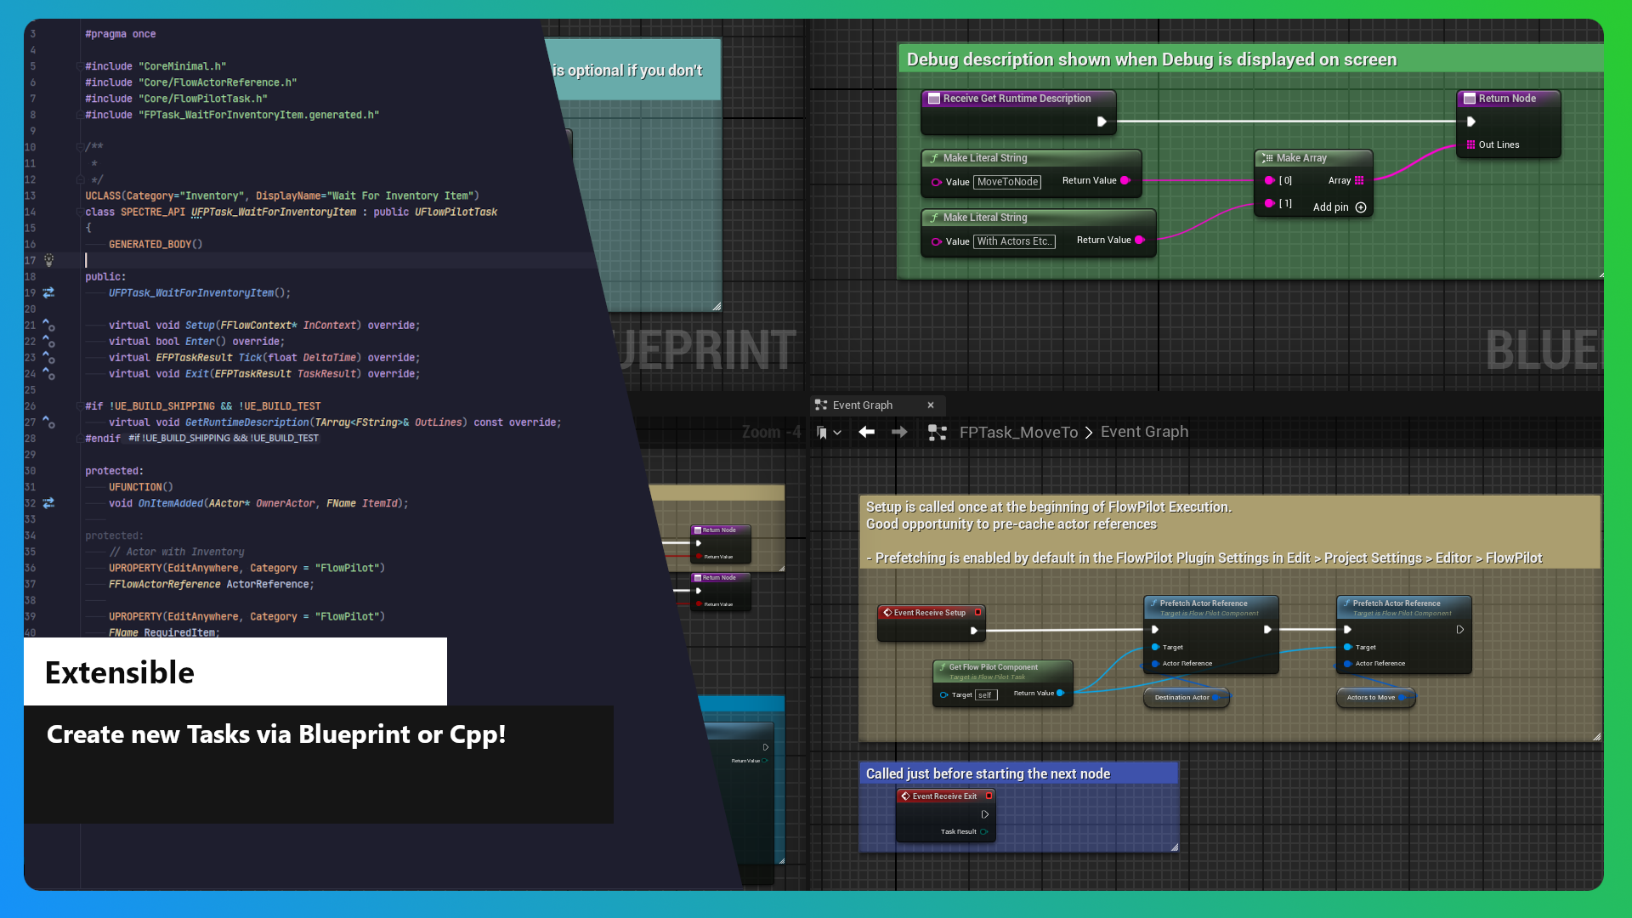Click the Actors to Move pin connector
This screenshot has width=1632, height=918.
1403,696
